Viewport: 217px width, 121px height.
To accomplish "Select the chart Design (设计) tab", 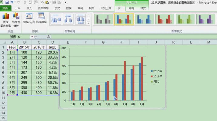I will 120,8.
